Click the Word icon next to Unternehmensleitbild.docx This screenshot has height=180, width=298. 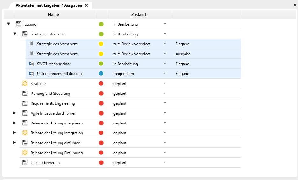point(31,74)
